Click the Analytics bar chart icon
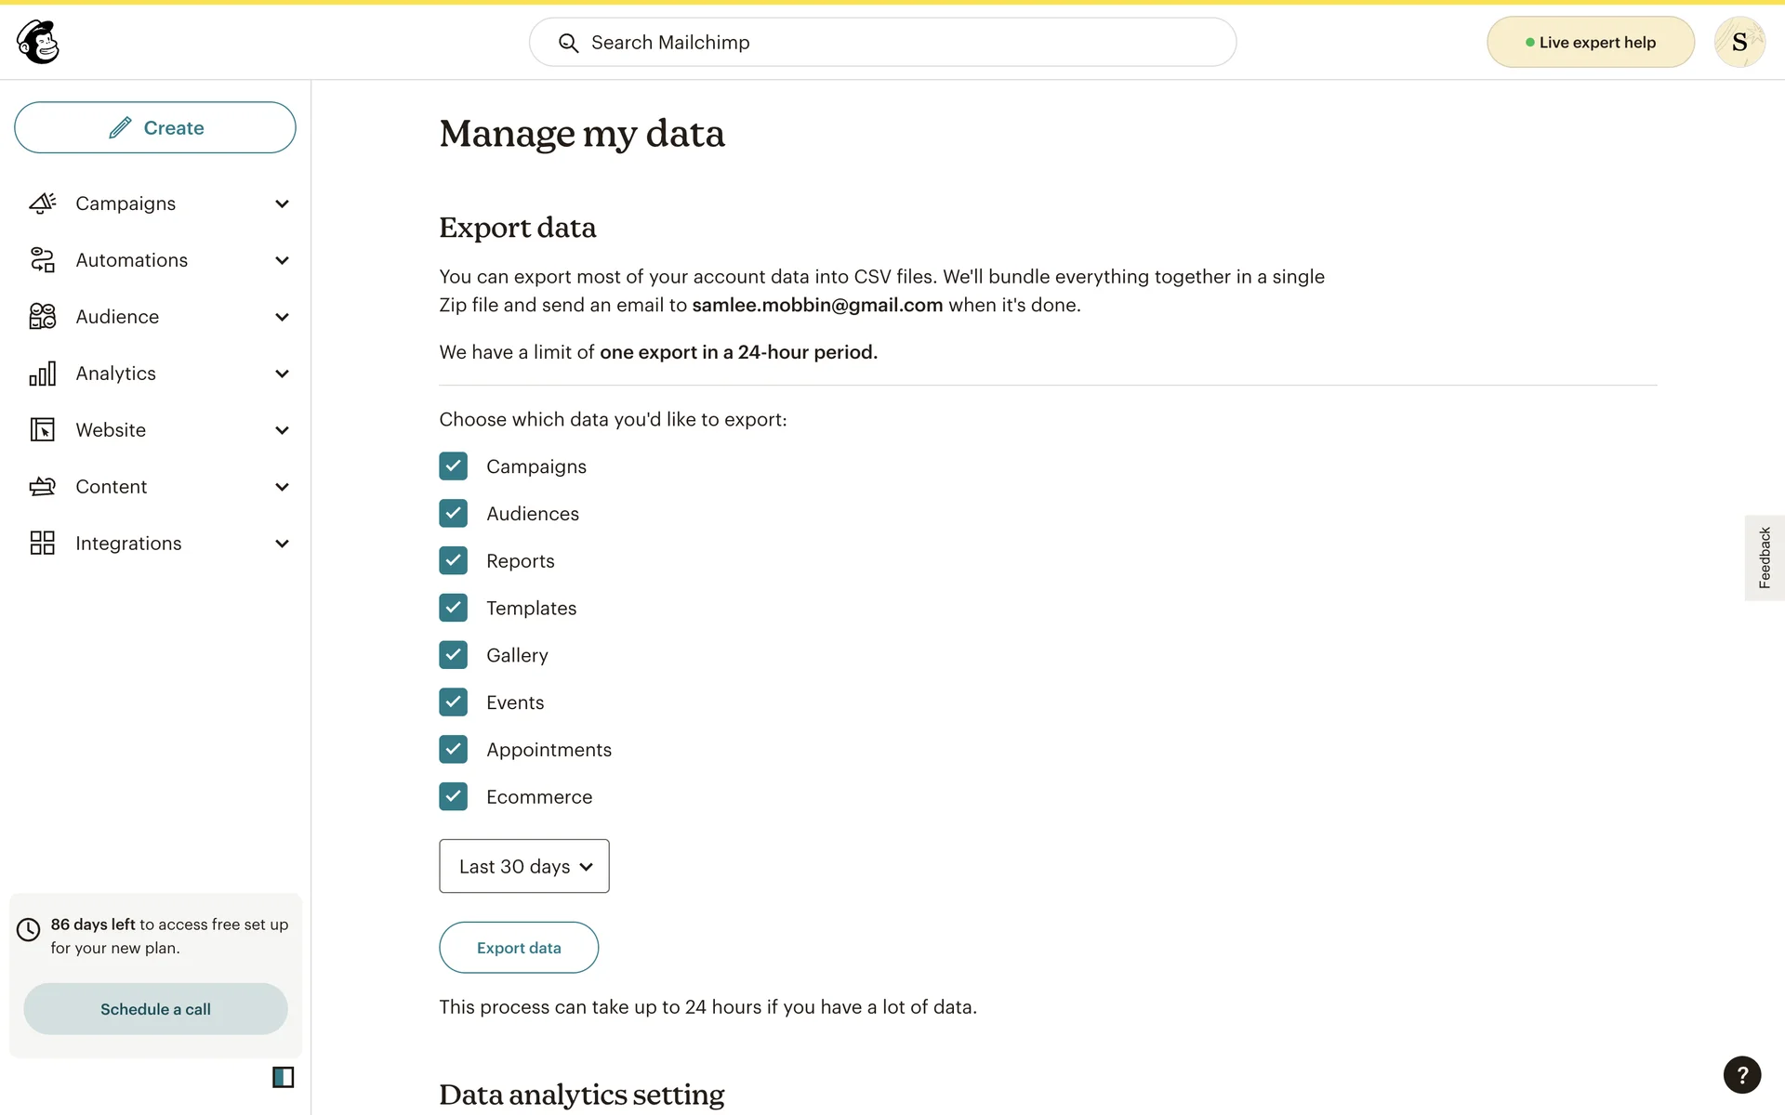 coord(43,374)
